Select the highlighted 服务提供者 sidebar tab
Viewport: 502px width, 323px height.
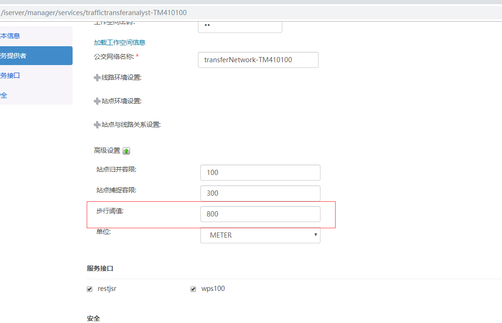tap(13, 56)
